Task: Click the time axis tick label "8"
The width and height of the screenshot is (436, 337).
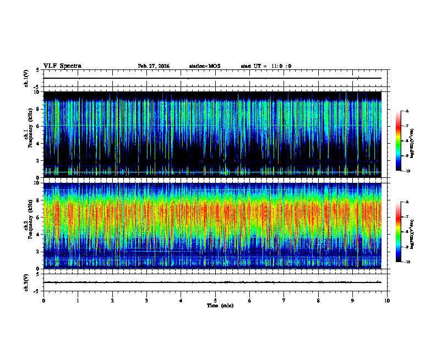Action: point(318,301)
